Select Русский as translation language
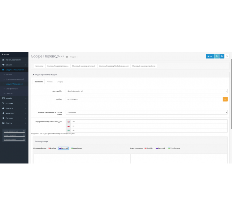 click(x=160, y=148)
